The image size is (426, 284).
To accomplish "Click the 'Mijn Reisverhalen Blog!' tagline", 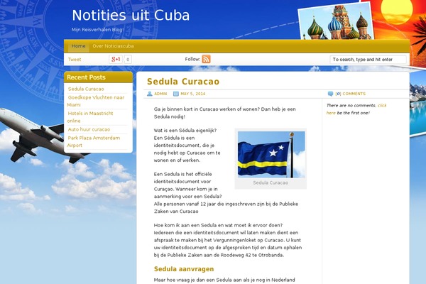I will tap(97, 30).
